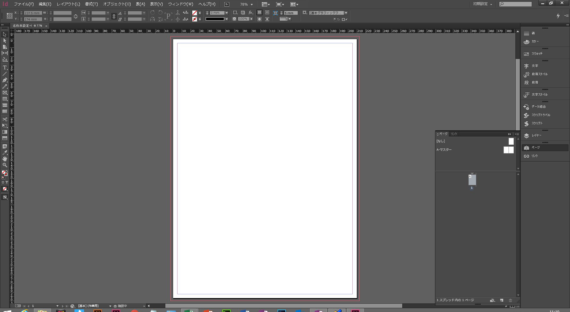570x312 pixels.
Task: Open the オブジェクト(O) menu
Action: (x=117, y=4)
